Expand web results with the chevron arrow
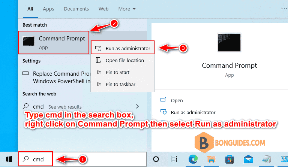 coord(137,106)
